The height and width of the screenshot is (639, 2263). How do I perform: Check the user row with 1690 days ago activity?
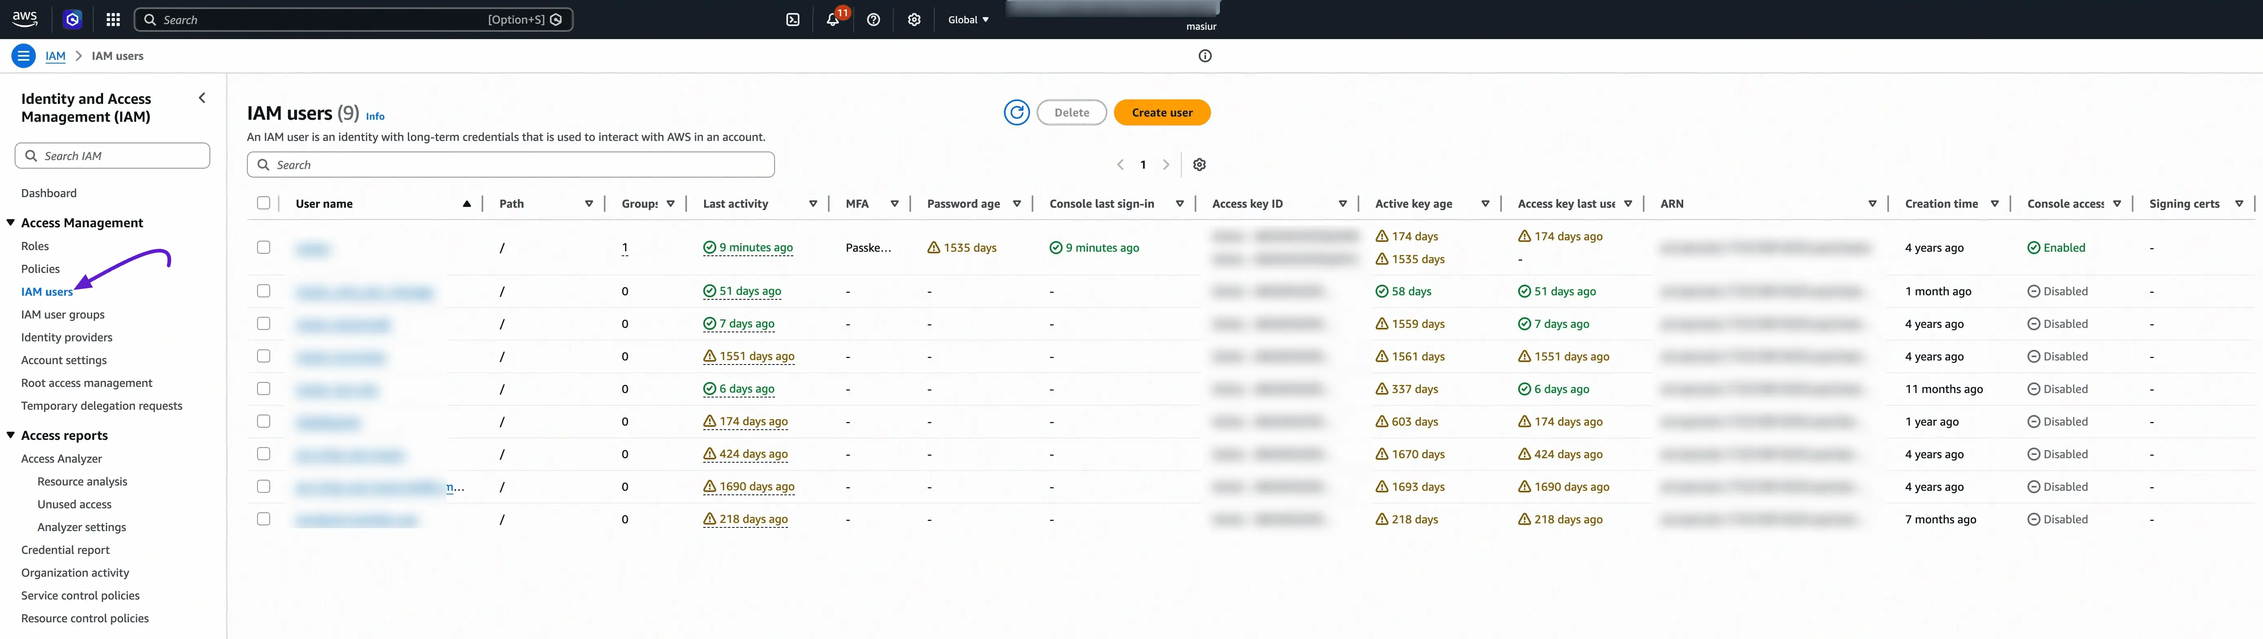(264, 485)
